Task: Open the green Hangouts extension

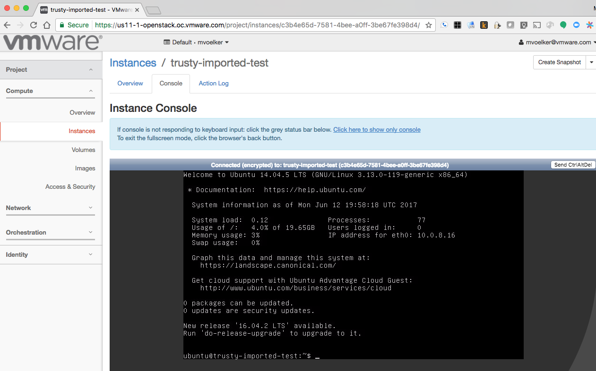Action: point(563,25)
